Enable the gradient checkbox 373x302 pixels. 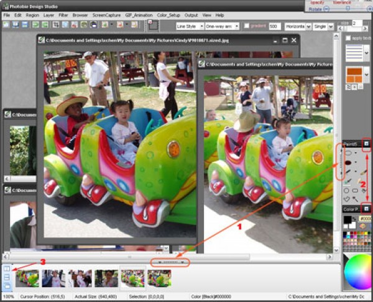coord(247,26)
